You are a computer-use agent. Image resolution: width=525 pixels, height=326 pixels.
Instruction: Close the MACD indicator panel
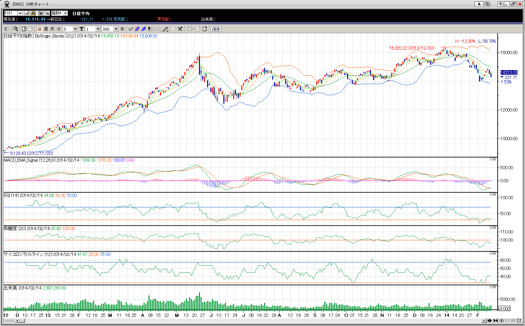(495, 159)
